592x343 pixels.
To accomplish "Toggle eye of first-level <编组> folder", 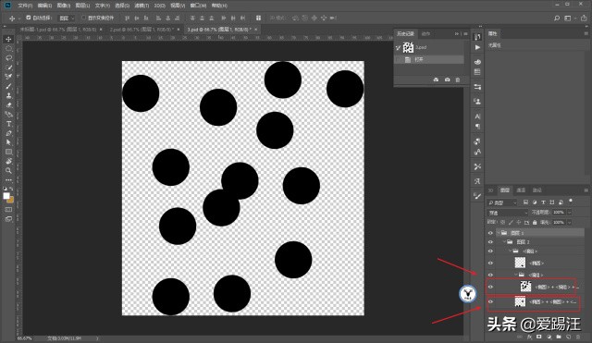I will 490,251.
